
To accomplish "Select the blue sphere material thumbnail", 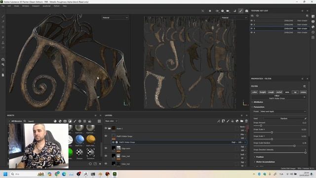I will coord(79,139).
